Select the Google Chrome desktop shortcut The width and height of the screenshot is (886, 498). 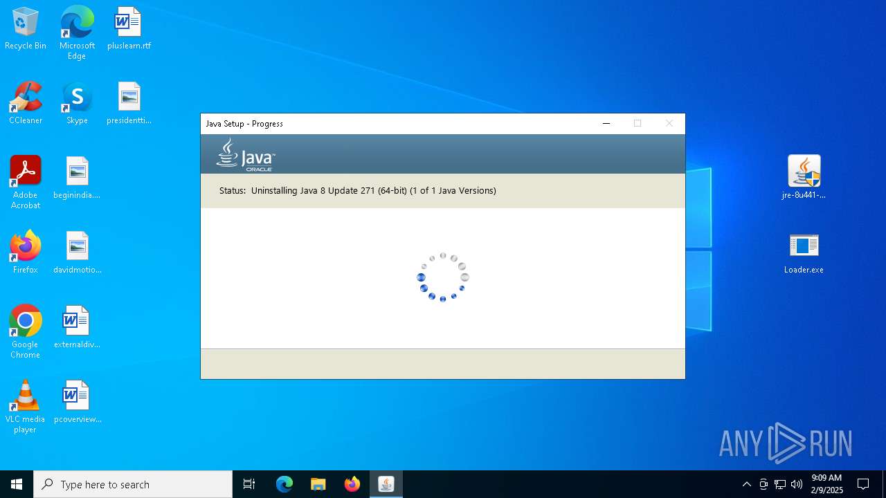(x=25, y=332)
